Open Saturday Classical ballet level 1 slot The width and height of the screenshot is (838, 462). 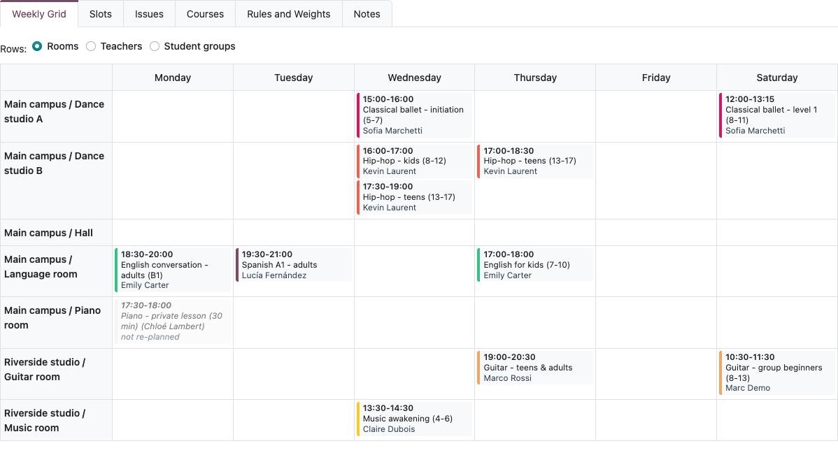pyautogui.click(x=777, y=115)
